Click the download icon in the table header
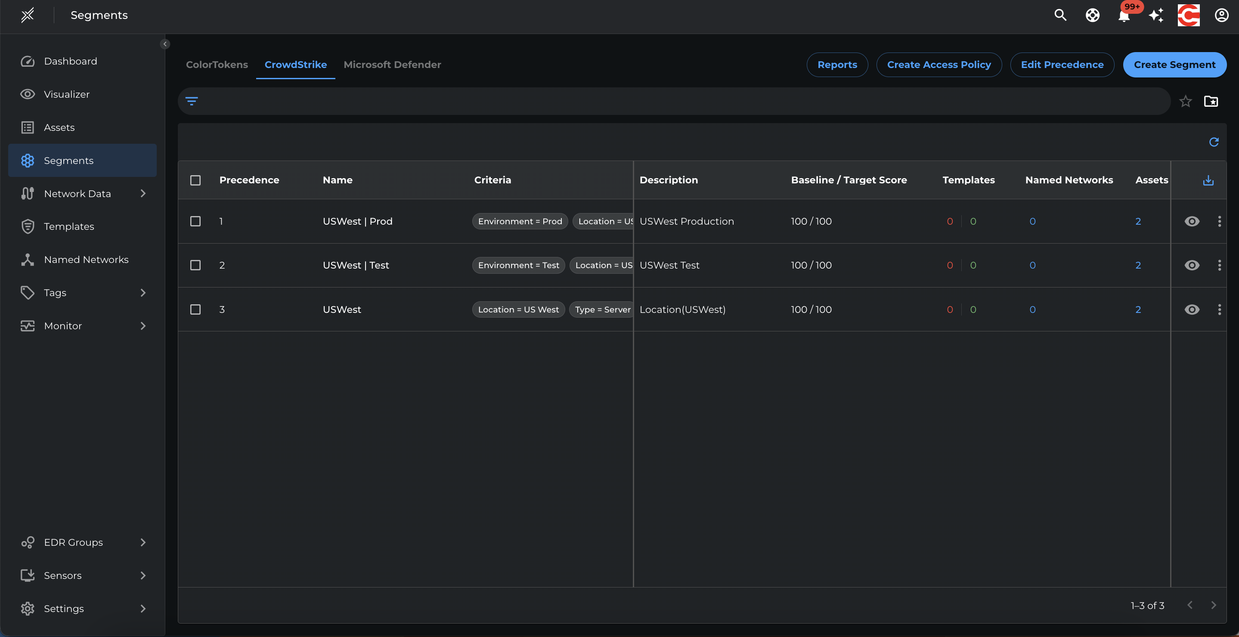 click(1208, 180)
